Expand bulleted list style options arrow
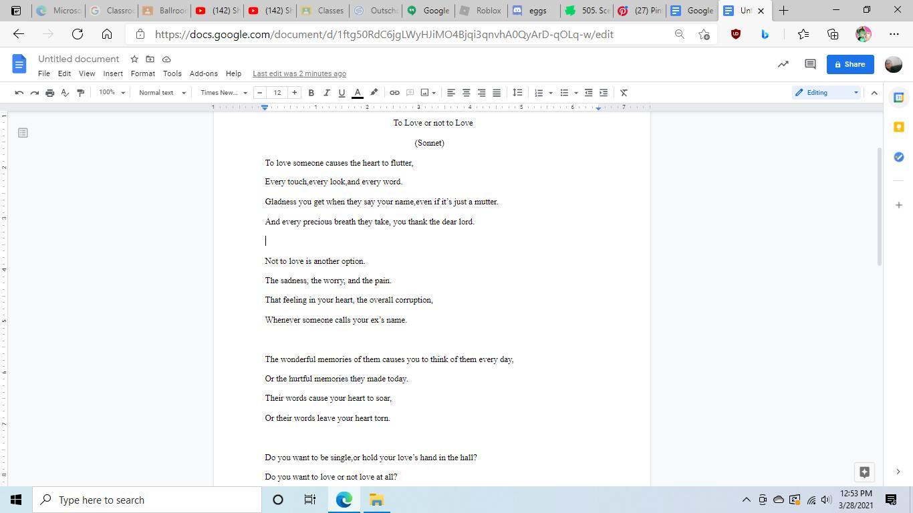 click(576, 93)
